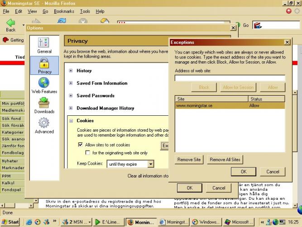Open the Downloads options panel
Image resolution: width=302 pixels, height=227 pixels.
coord(44,105)
